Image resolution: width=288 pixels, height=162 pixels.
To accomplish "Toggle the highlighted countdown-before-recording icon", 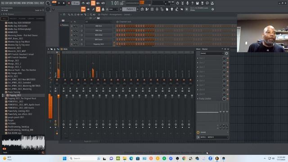I will click(93, 3).
